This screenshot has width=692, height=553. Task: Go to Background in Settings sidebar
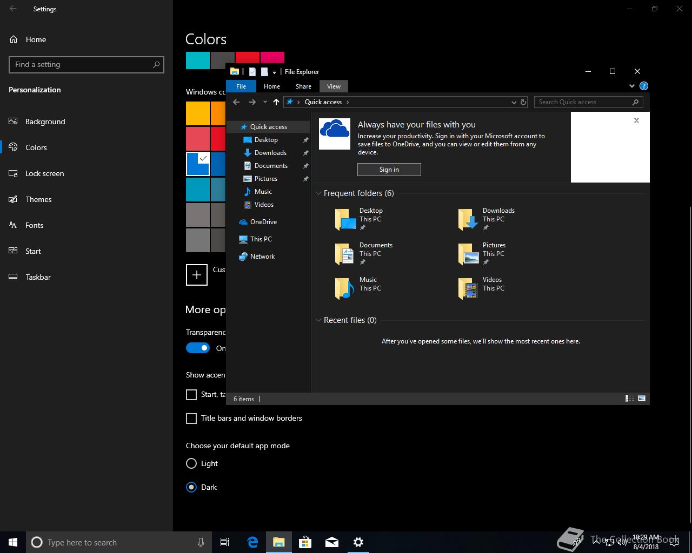pyautogui.click(x=86, y=122)
